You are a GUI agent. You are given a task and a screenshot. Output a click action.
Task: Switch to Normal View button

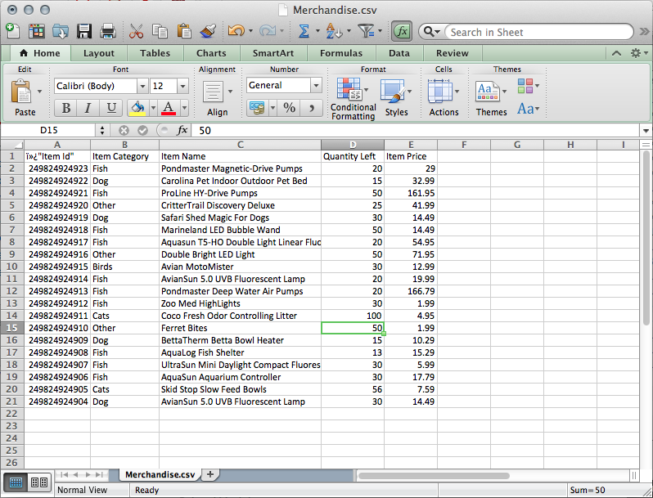[16, 482]
